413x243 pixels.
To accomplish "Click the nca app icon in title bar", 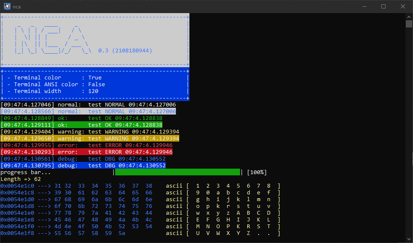I will click(x=7, y=6).
